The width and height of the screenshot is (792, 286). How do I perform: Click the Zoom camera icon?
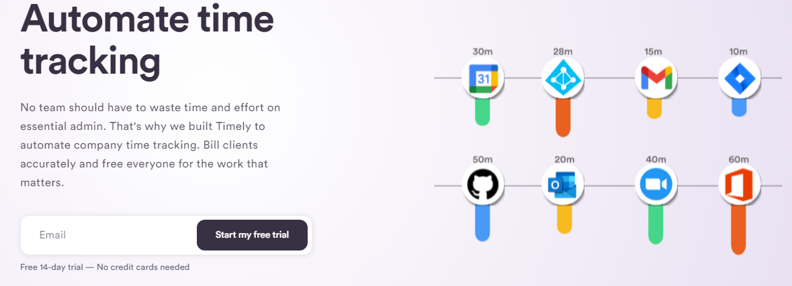pyautogui.click(x=656, y=185)
